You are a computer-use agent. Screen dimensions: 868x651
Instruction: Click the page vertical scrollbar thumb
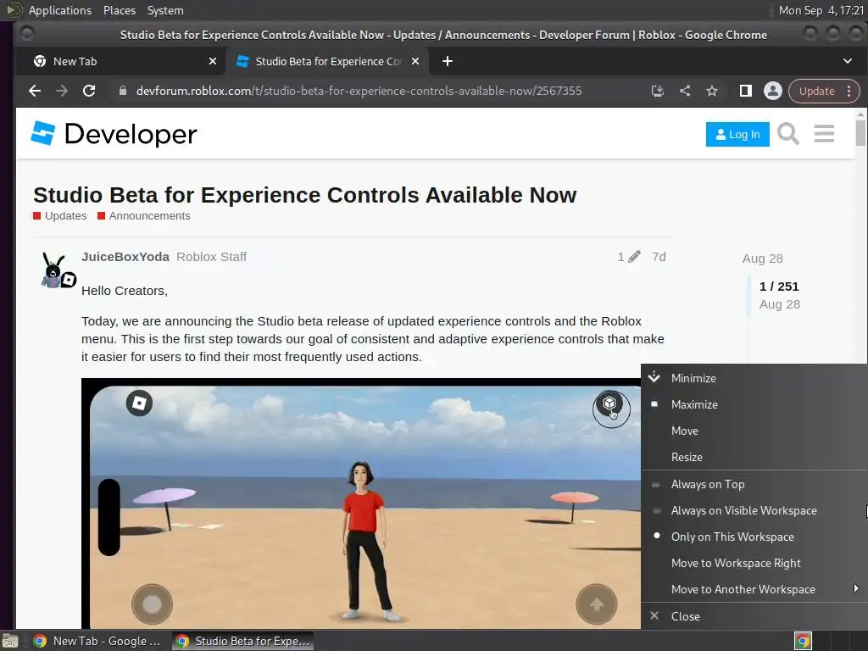click(x=860, y=131)
